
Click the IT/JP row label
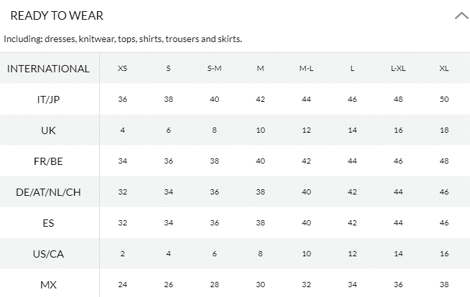click(49, 99)
